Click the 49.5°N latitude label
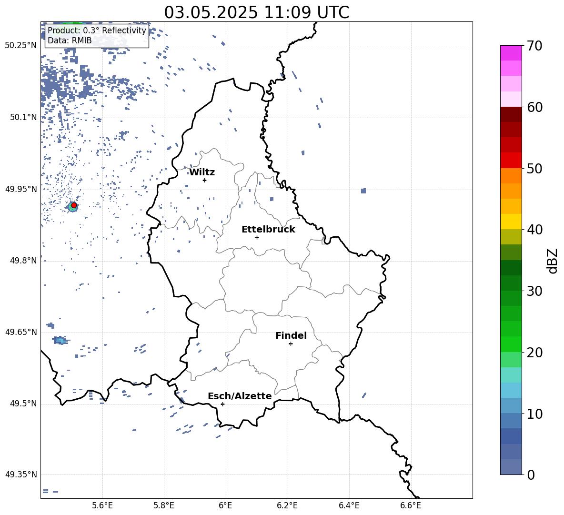Viewport: 564px width, 515px height. click(23, 404)
